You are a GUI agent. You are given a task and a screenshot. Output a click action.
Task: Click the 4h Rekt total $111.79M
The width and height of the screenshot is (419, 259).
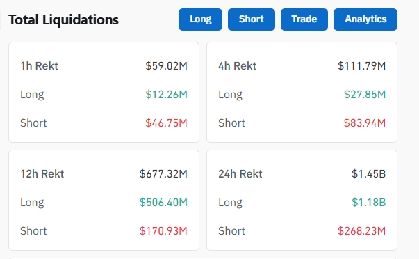pos(361,66)
